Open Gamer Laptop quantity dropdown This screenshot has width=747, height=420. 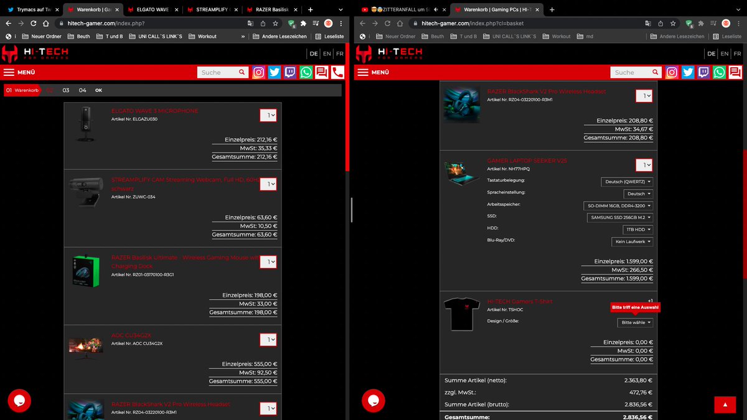click(644, 165)
